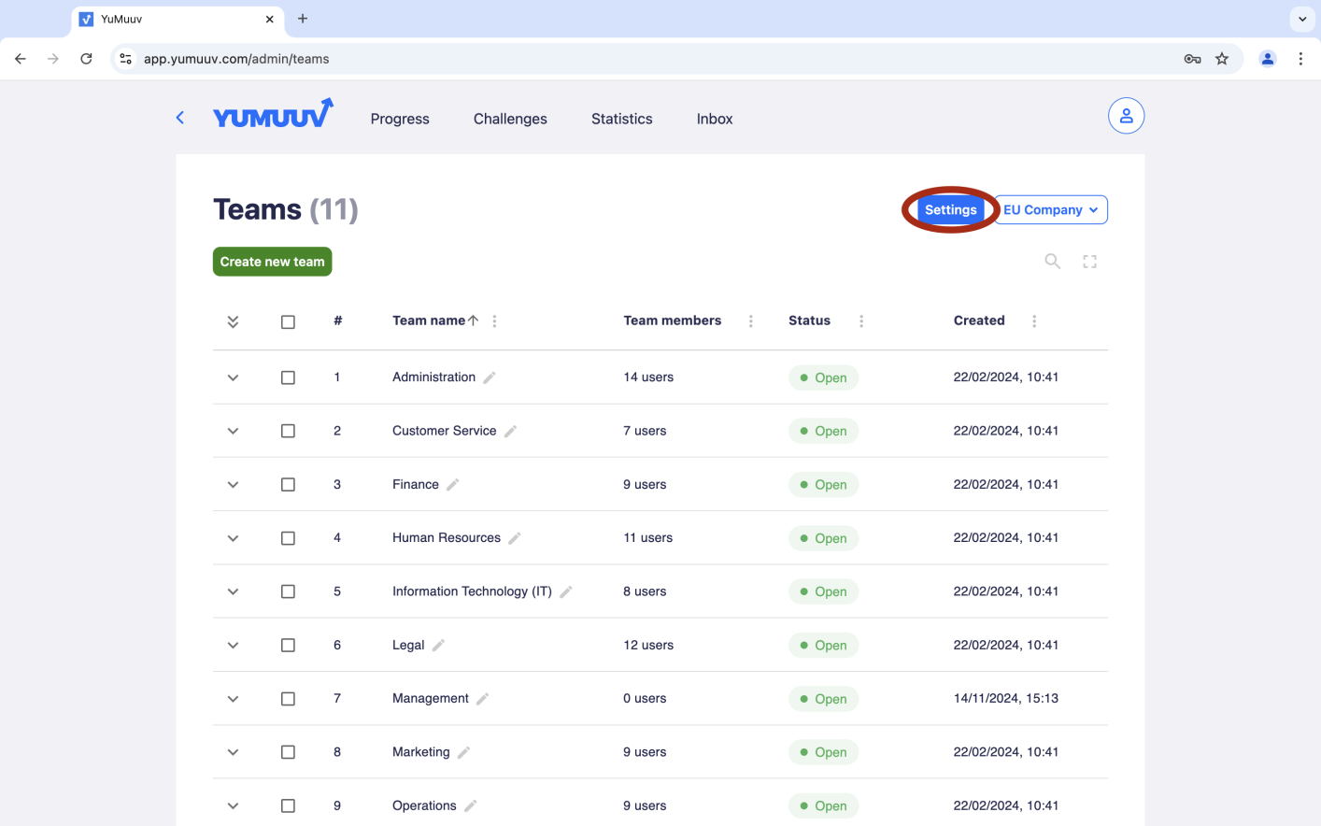Select the Human Resources row checkbox
This screenshot has width=1321, height=826.
click(288, 539)
